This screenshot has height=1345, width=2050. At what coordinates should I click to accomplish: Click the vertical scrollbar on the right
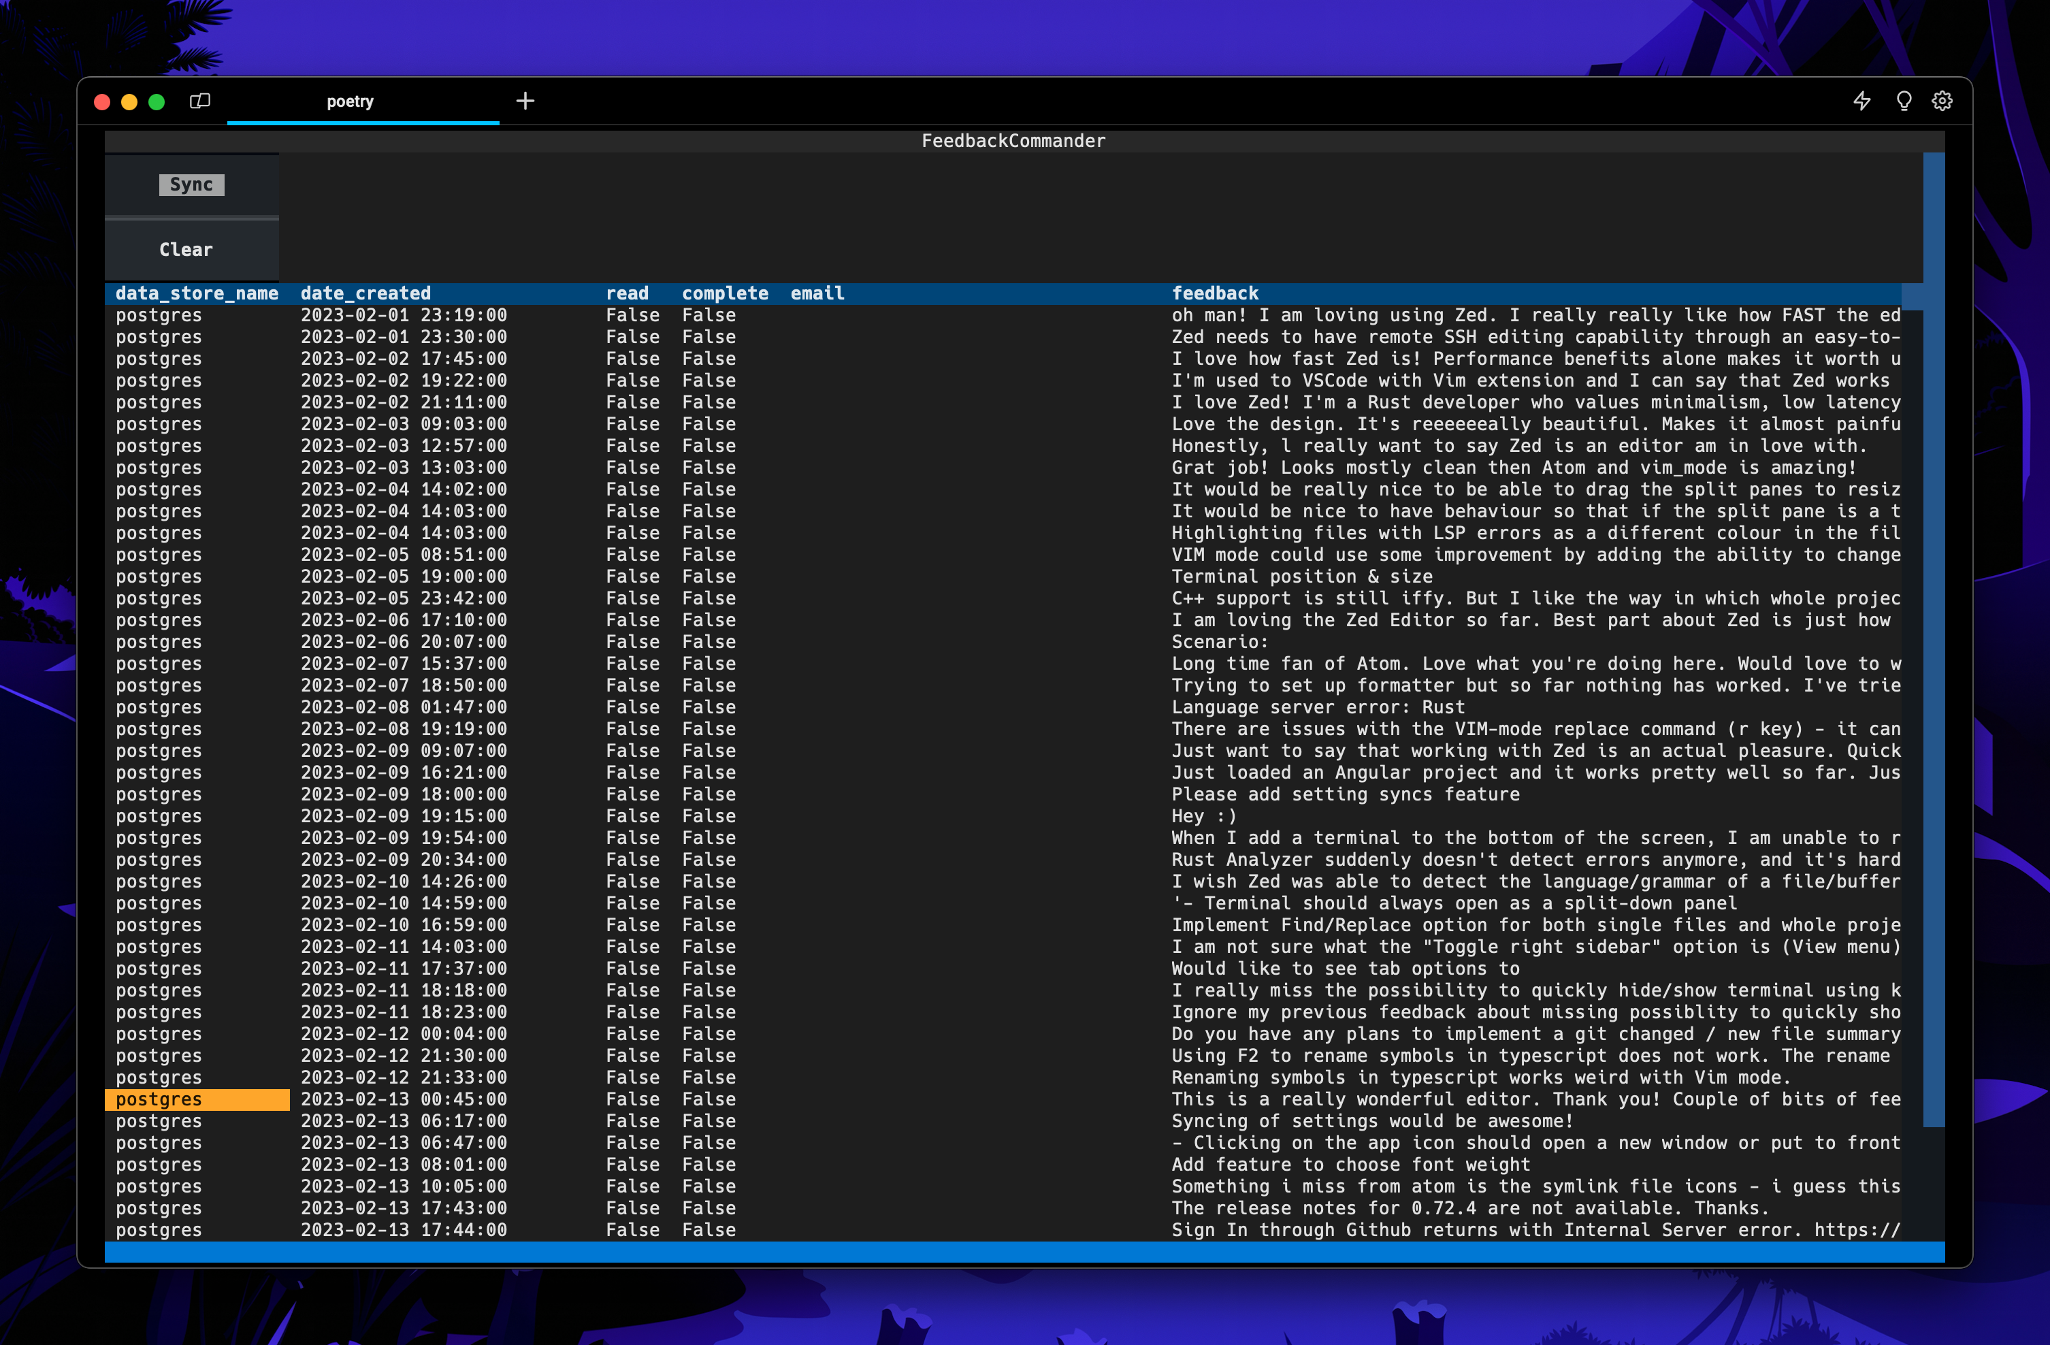tap(1933, 638)
